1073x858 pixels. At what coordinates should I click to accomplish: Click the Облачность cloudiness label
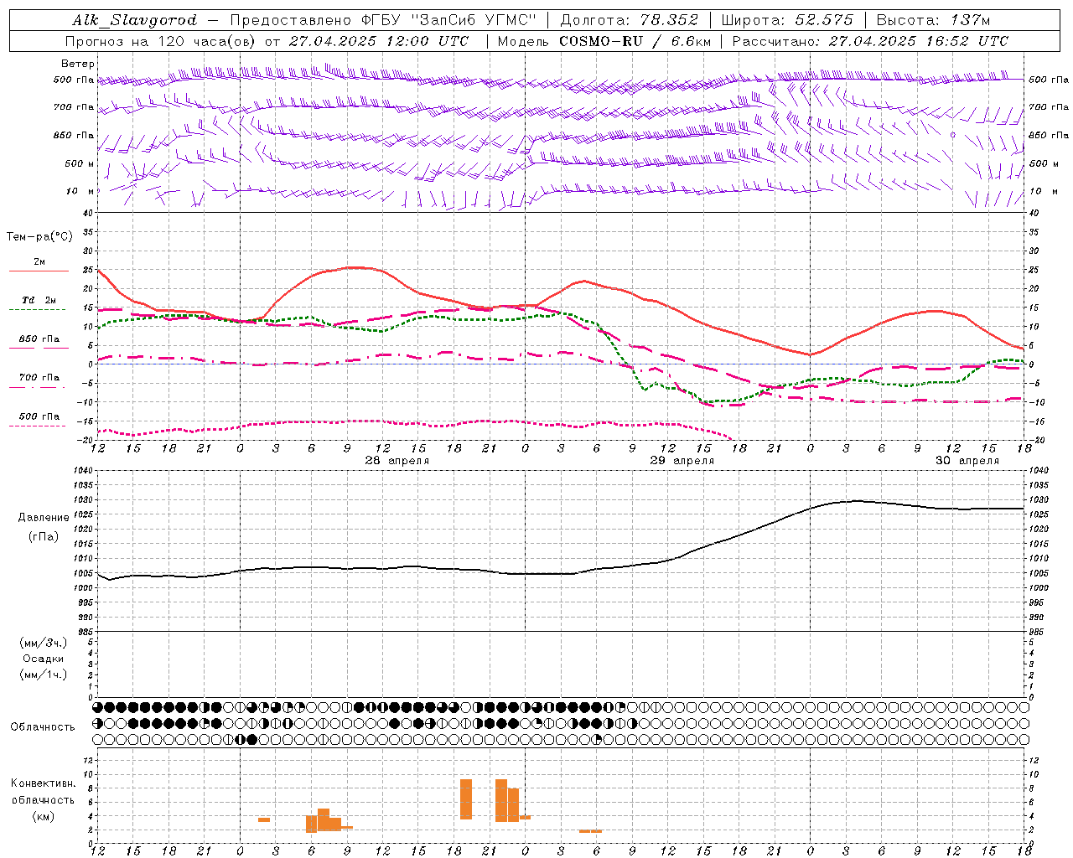[x=43, y=727]
